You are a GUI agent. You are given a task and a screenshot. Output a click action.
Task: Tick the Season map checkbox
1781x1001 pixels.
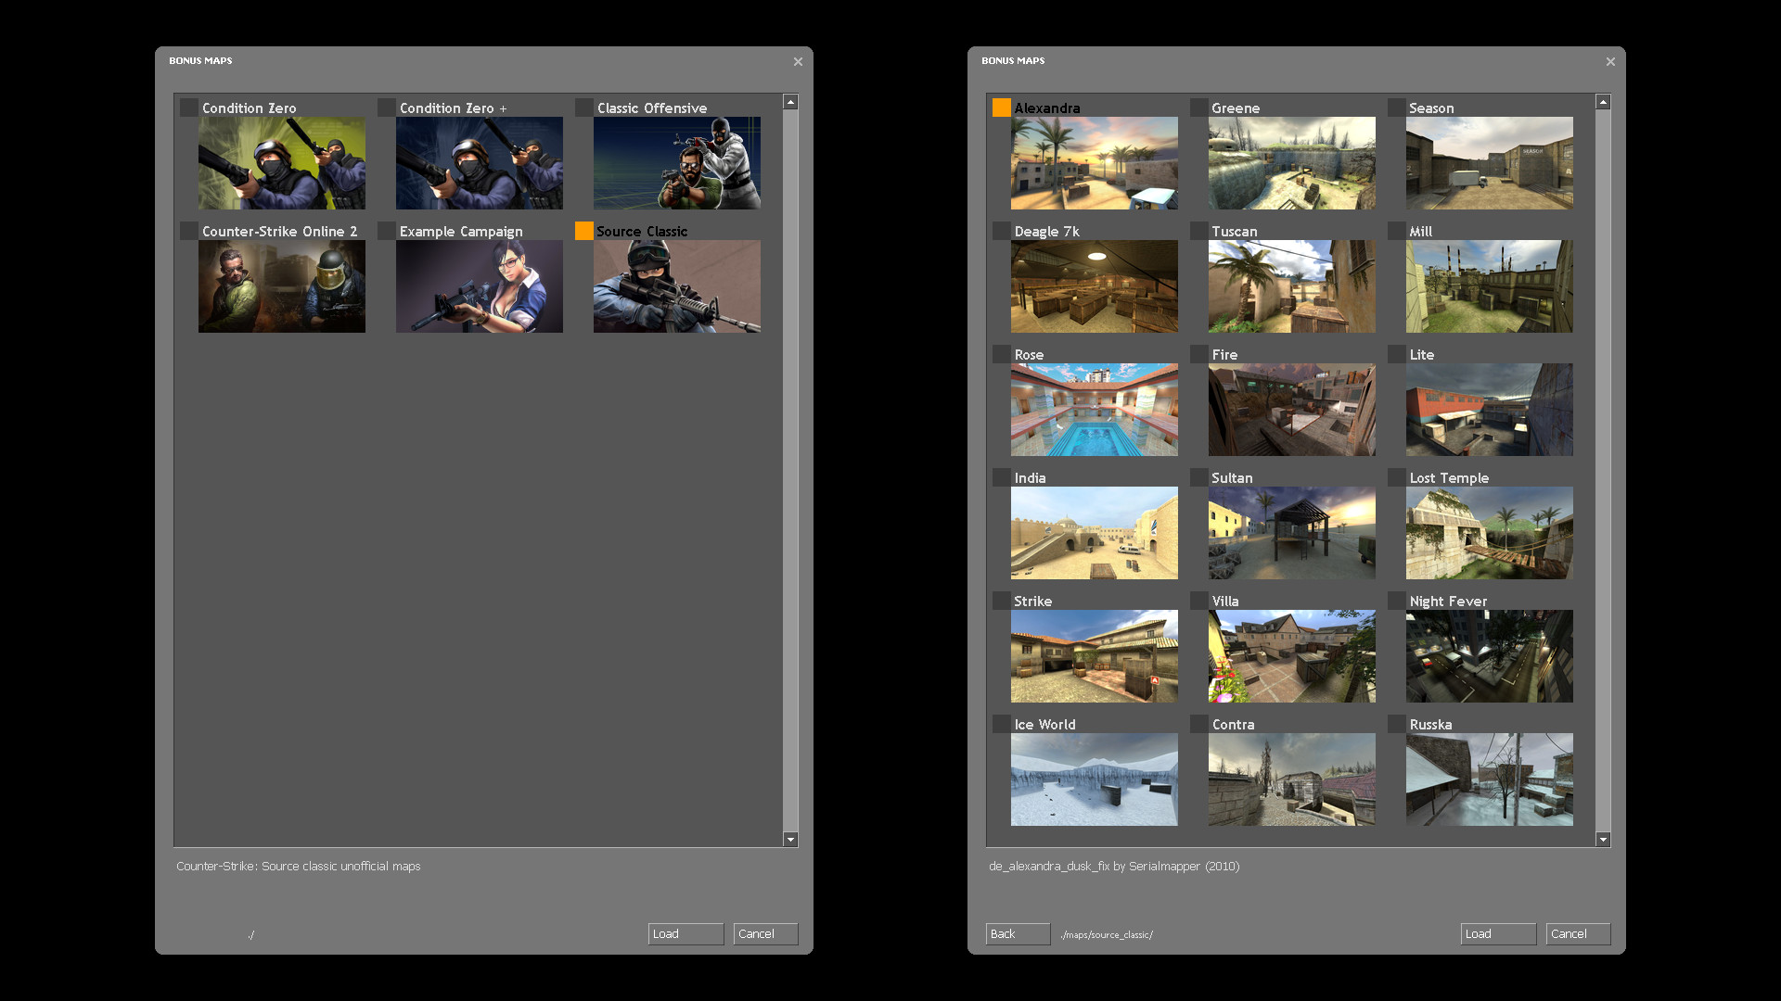[1397, 108]
